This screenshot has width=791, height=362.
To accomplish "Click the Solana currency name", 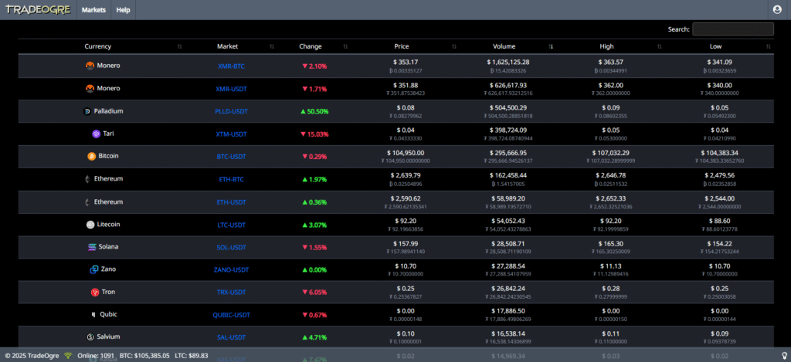I will [108, 246].
